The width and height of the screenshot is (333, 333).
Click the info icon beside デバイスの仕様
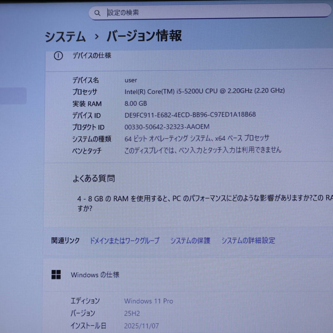(58, 56)
